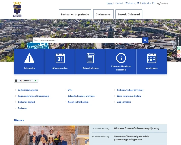This screenshot has width=181, height=145.
Task: Click the green happy smiley feedback face
Action: (x=179, y=48)
